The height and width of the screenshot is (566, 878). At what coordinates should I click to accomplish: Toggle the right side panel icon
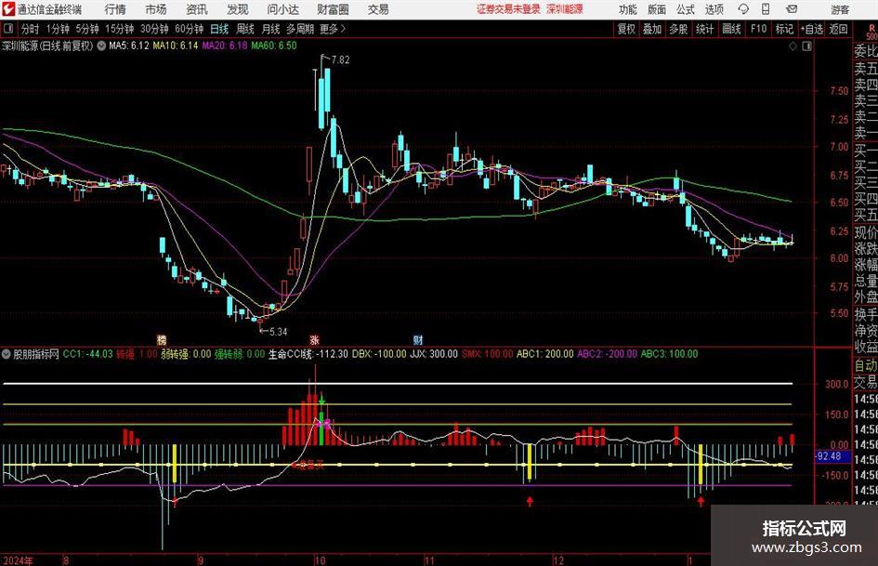coord(806,46)
